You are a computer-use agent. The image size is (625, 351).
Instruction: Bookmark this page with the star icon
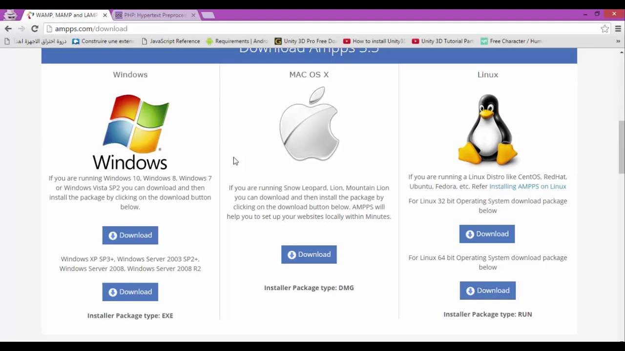pos(605,29)
